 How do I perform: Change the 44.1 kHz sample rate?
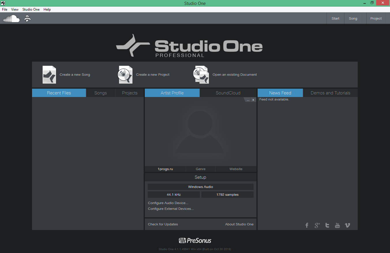(x=174, y=194)
